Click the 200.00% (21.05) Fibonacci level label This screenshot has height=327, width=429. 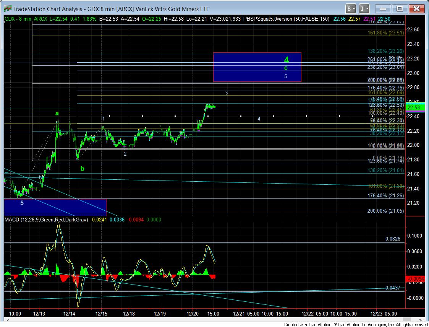(385, 211)
